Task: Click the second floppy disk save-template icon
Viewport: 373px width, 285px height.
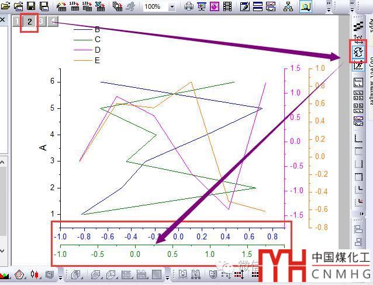Action: pyautogui.click(x=44, y=6)
